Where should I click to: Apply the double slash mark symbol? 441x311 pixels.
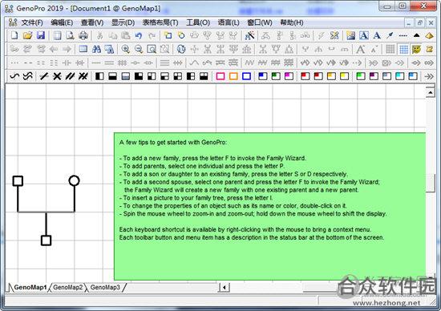pos(70,76)
